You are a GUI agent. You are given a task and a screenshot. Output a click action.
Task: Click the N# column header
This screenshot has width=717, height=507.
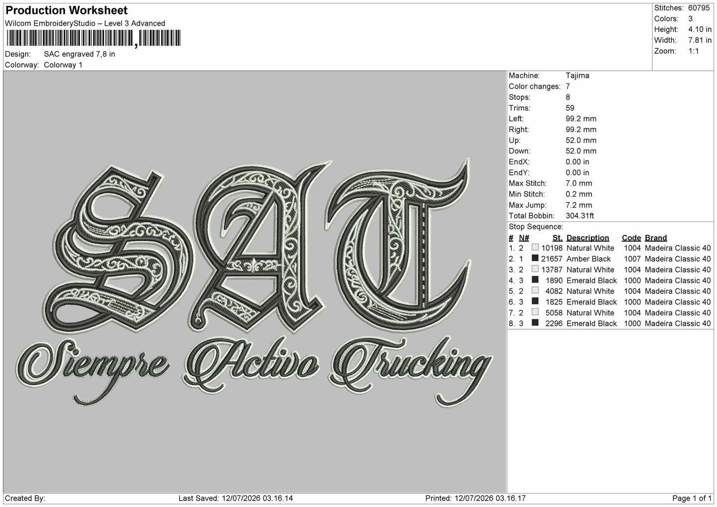tap(524, 238)
